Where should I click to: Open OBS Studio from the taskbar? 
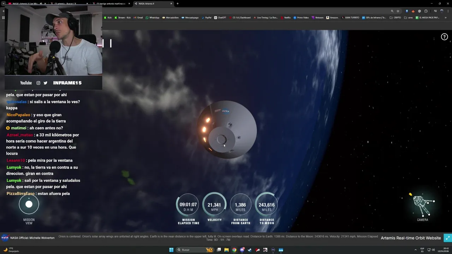click(273, 250)
